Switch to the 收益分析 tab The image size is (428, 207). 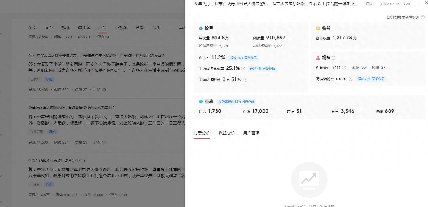[227, 133]
